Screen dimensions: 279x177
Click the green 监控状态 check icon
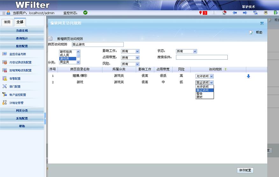(85, 13)
